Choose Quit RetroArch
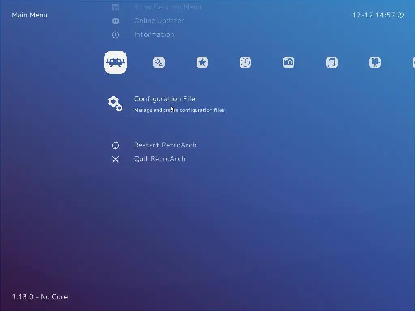415x311 pixels. 160,159
